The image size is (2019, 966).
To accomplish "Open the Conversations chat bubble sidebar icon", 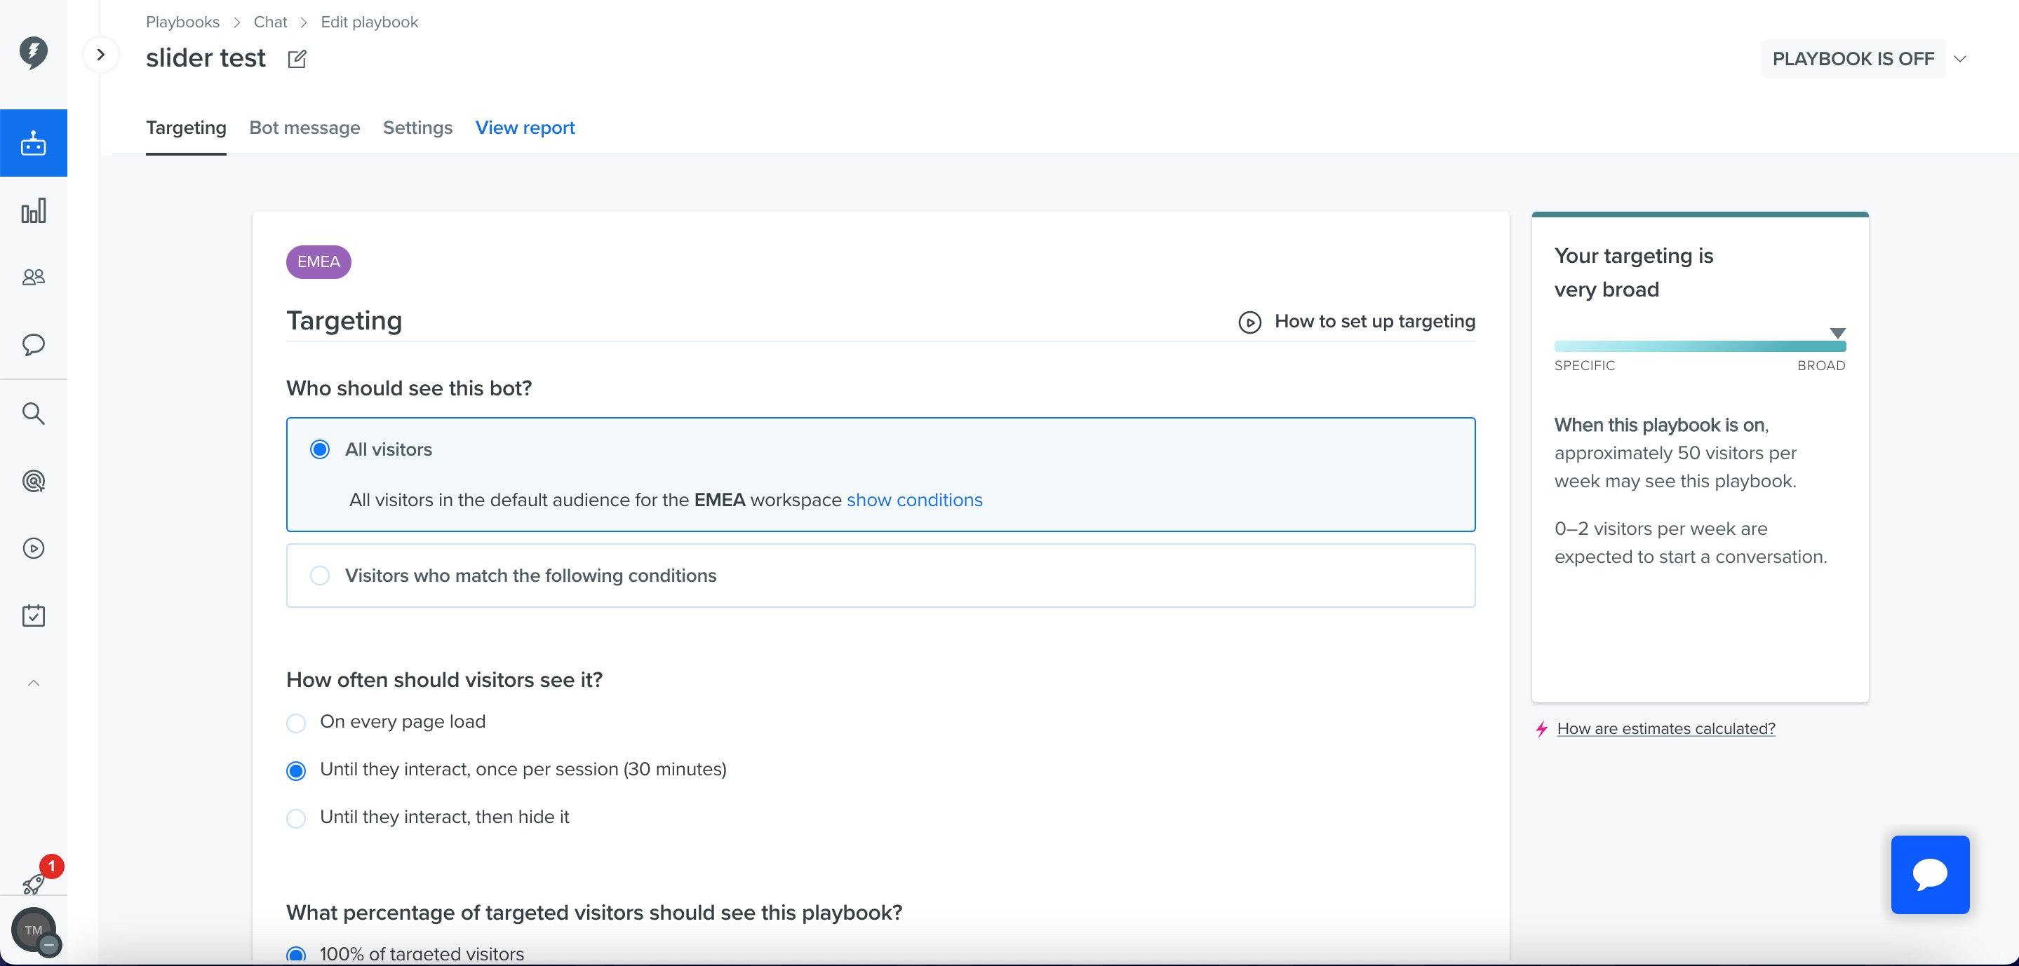I will (x=33, y=345).
